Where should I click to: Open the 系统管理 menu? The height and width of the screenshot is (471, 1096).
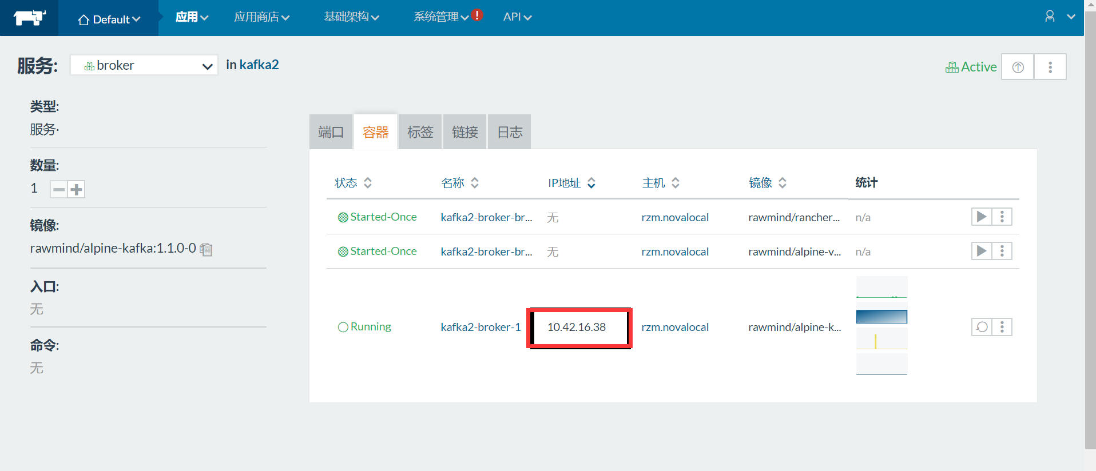441,17
